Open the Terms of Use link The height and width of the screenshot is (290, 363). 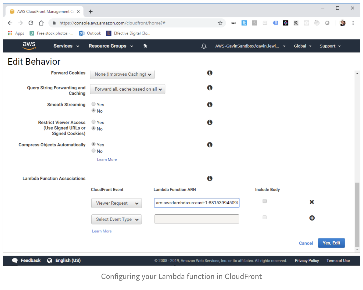(338, 261)
